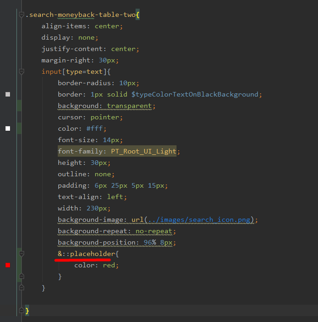This screenshot has width=318, height=322.
Task: Collapse the &::placeholder block fold marker
Action: pos(21,254)
